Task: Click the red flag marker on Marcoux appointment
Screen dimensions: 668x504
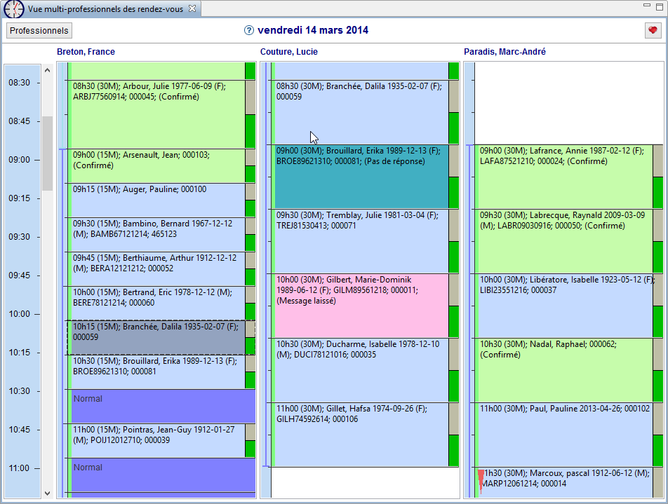Action: coord(481,479)
